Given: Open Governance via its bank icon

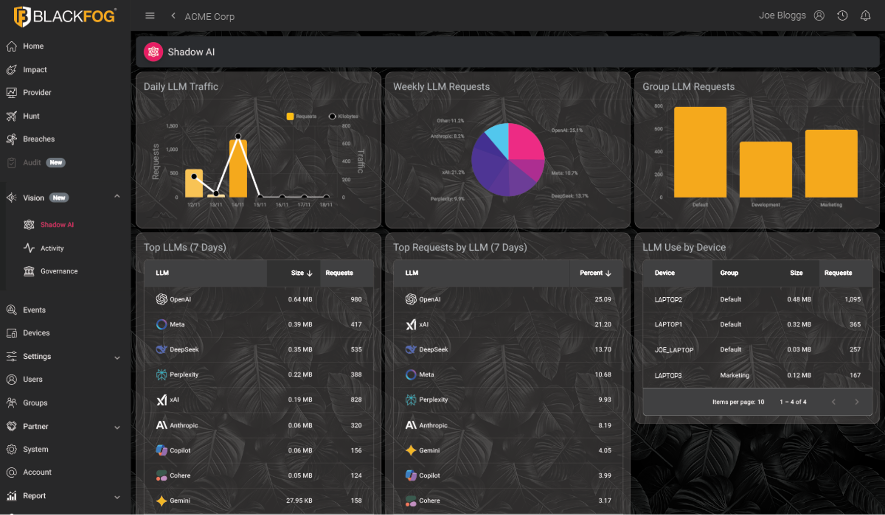Looking at the screenshot, I should 29,271.
